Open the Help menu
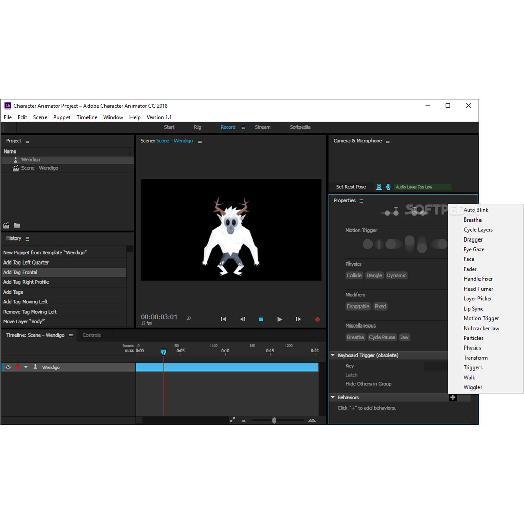The image size is (524, 524). click(135, 117)
